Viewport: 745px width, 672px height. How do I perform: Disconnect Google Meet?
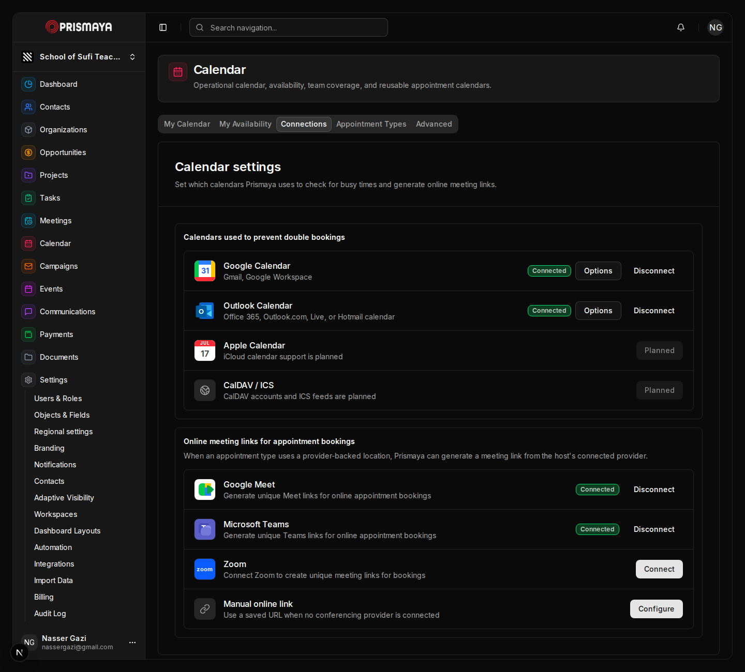654,490
